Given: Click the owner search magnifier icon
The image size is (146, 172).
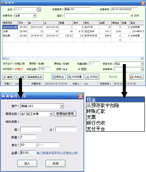Looking at the screenshot, I should (39, 9).
